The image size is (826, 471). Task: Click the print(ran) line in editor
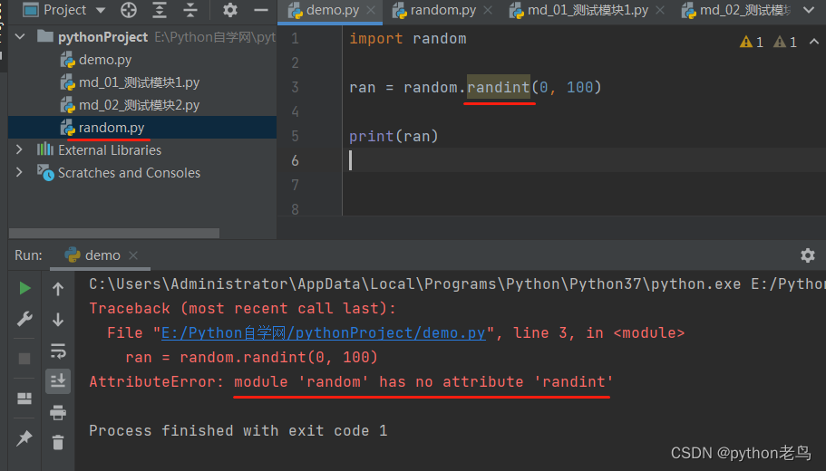394,136
